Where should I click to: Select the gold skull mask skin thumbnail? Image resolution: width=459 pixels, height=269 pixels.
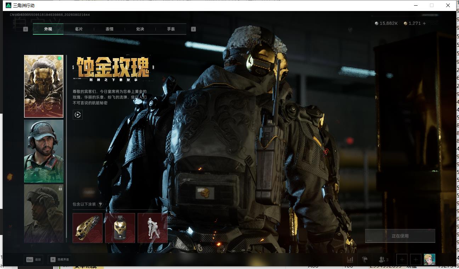44,86
